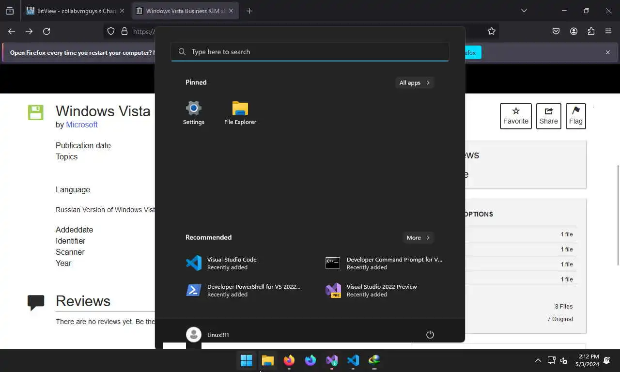This screenshot has width=620, height=372.
Task: Dismiss the Open Firefox every time notification
Action: (608, 52)
